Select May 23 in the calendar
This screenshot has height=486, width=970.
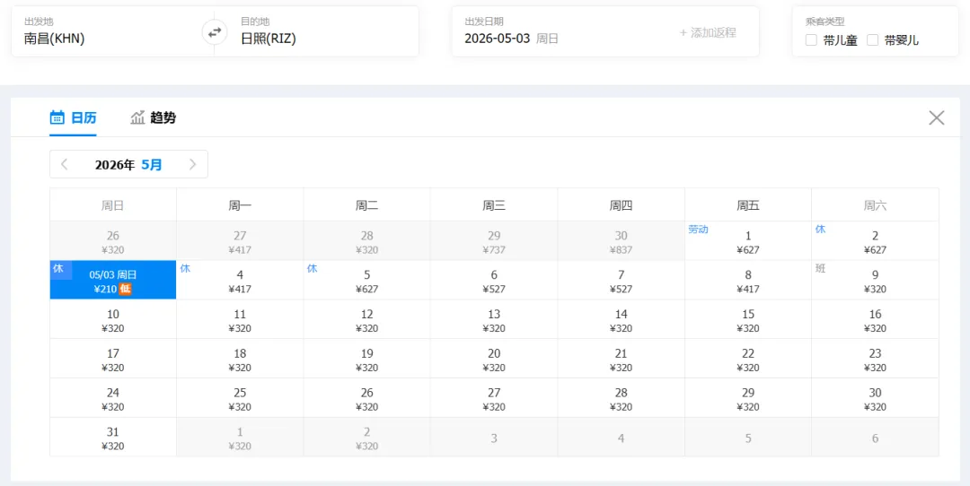coord(875,358)
